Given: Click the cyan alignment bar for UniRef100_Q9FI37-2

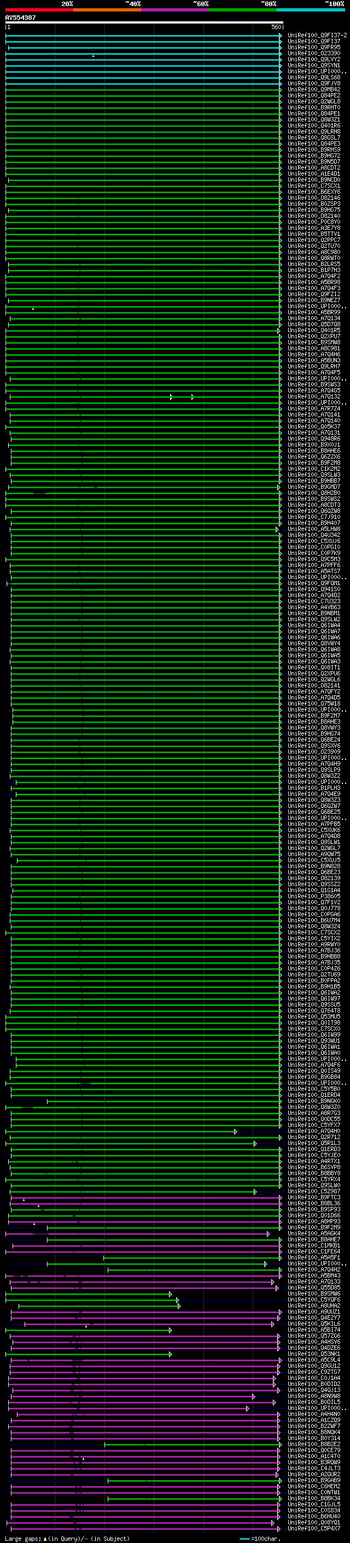Looking at the screenshot, I should click(x=144, y=36).
